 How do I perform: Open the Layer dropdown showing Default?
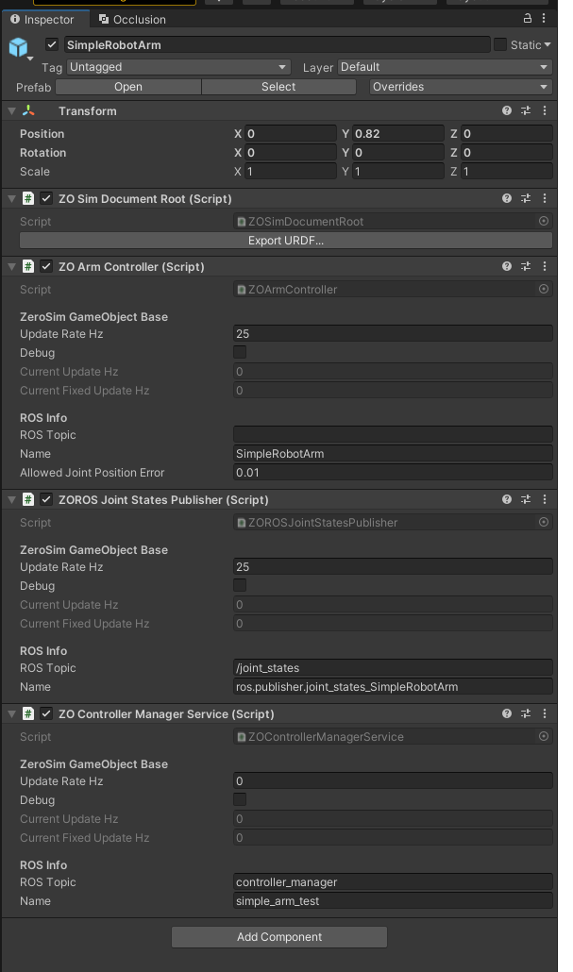pyautogui.click(x=444, y=67)
